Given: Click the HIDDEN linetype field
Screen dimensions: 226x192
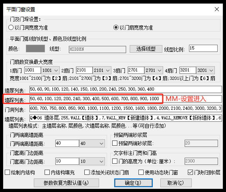Looking at the screenshot, I should [x=97, y=49].
